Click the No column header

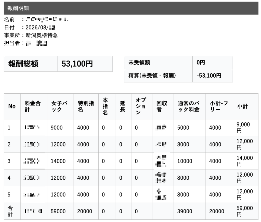pyautogui.click(x=12, y=106)
